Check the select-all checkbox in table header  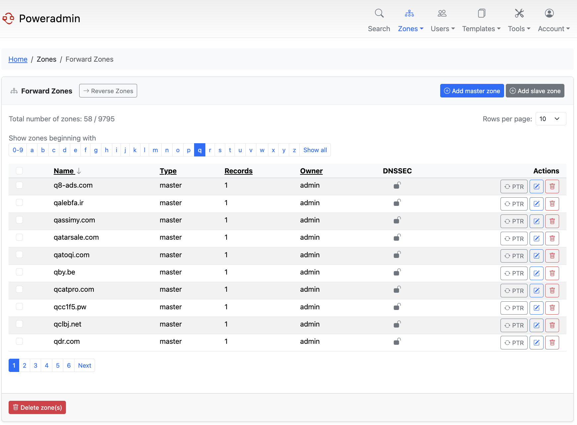click(x=19, y=171)
